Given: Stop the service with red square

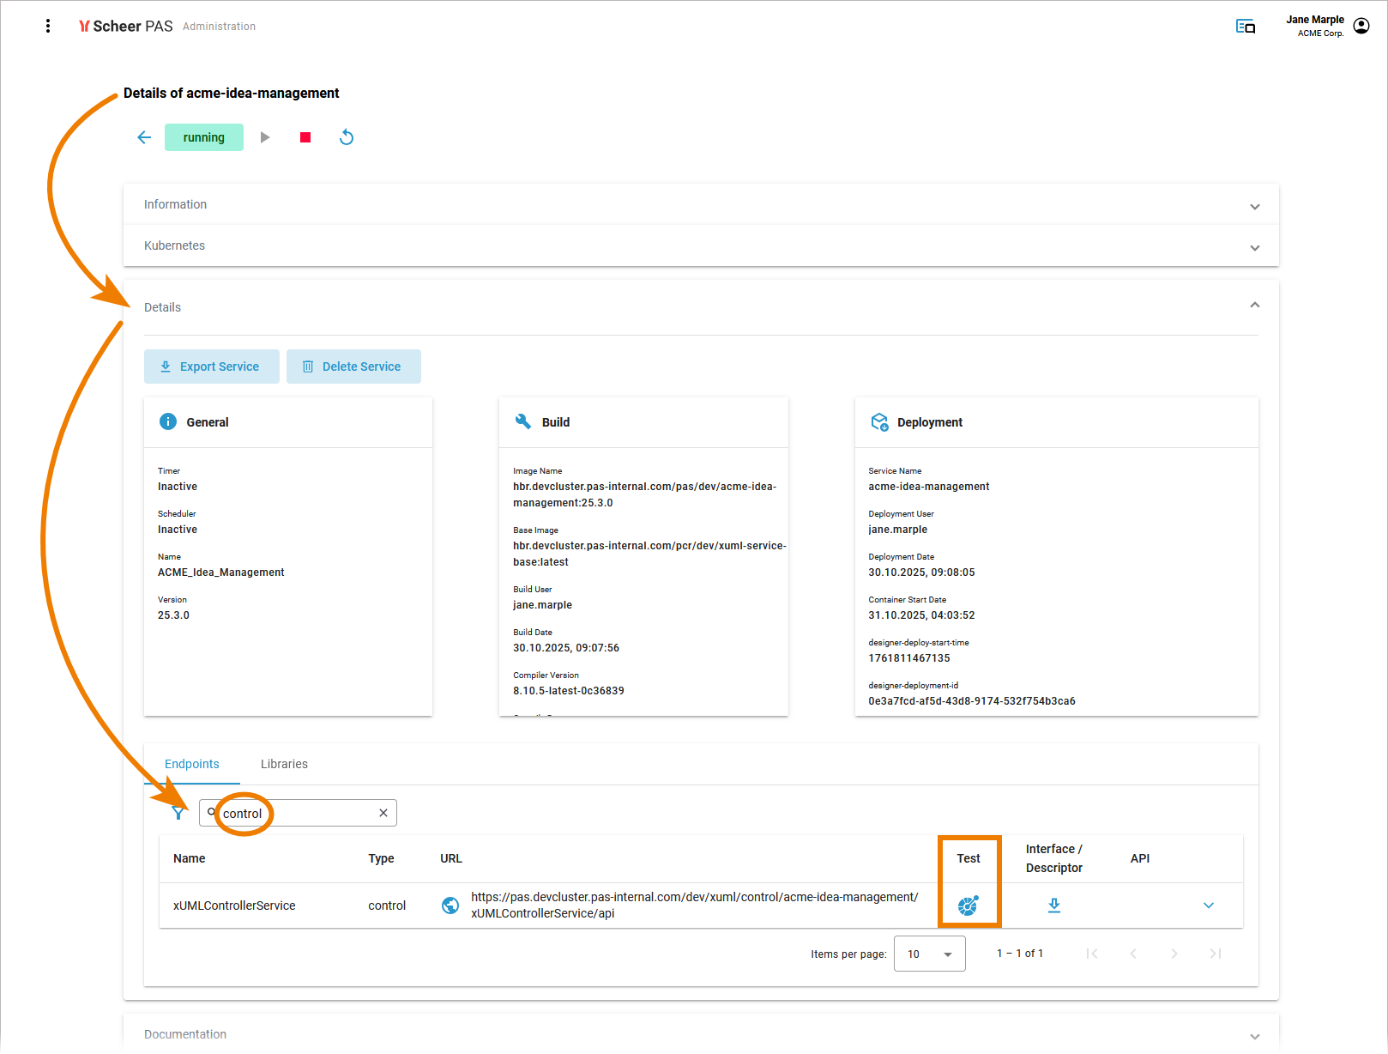Looking at the screenshot, I should coord(305,137).
